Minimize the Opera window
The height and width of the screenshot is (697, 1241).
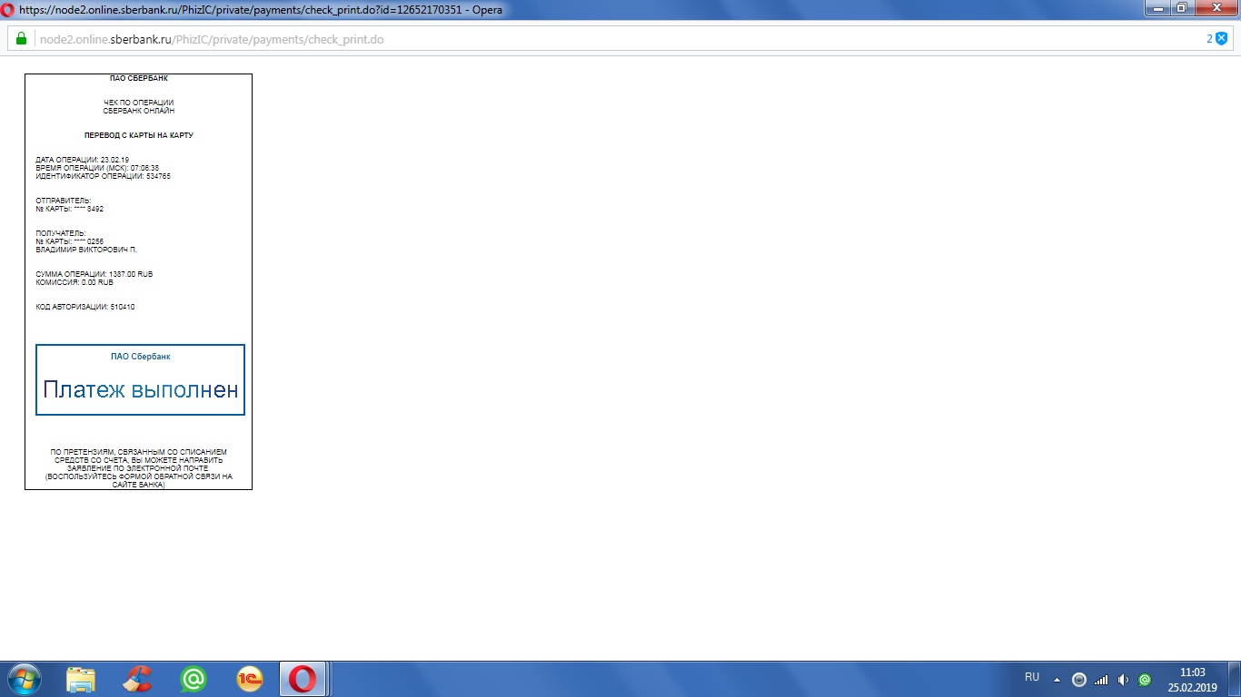(1157, 7)
